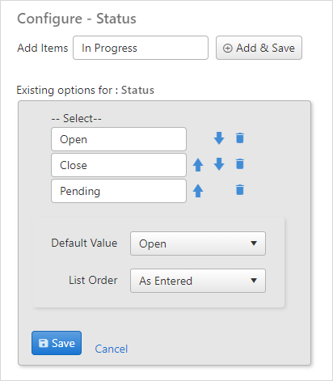
Task: Move the Pending option up
Action: tap(198, 190)
